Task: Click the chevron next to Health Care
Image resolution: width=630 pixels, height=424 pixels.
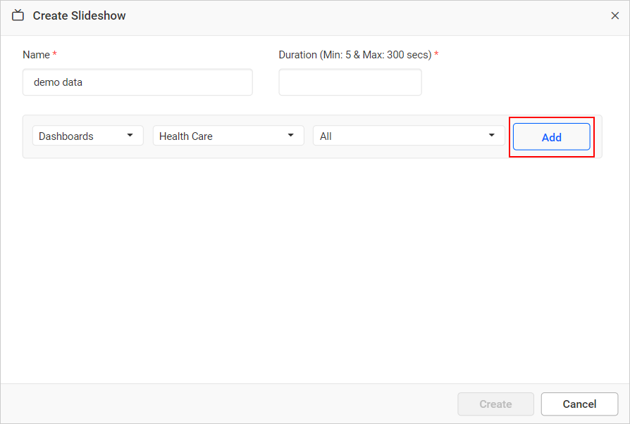Action: coord(290,135)
